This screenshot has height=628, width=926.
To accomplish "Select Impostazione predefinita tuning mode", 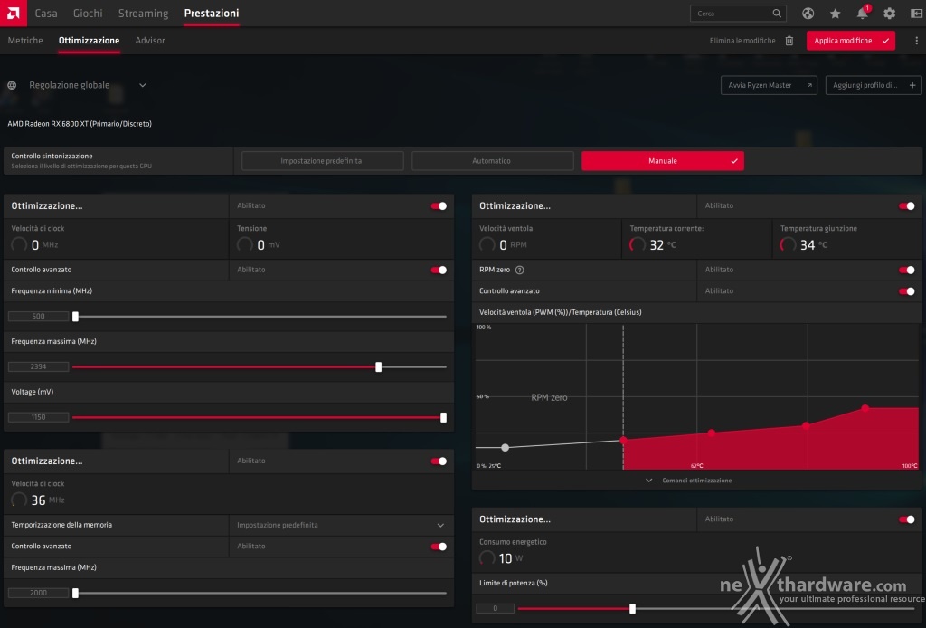I will 322,161.
